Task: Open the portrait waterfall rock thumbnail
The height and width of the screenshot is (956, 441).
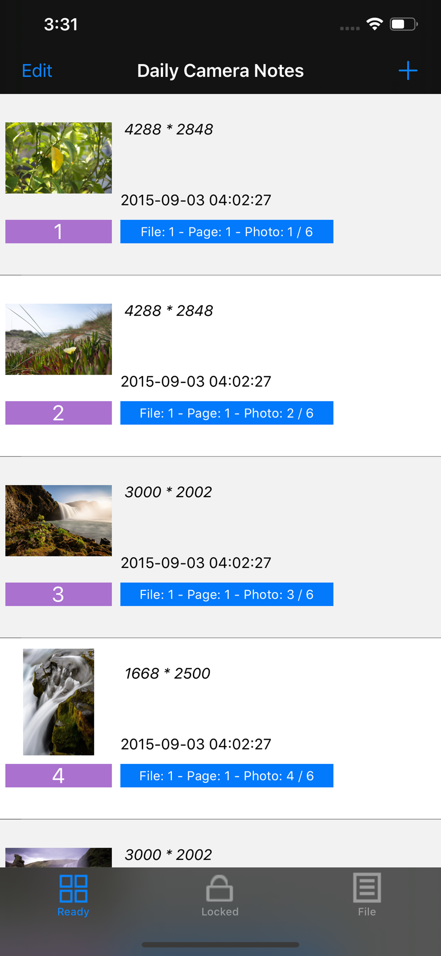Action: [58, 702]
